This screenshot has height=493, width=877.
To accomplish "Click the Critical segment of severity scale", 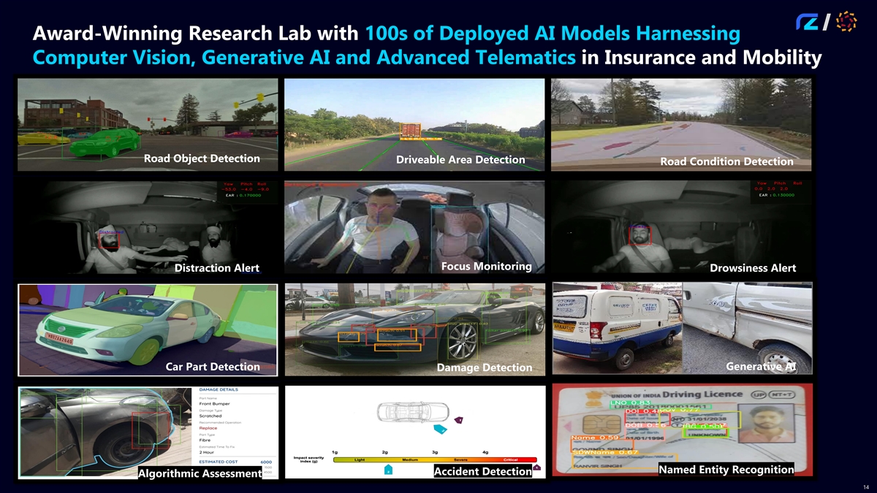I will (x=510, y=460).
